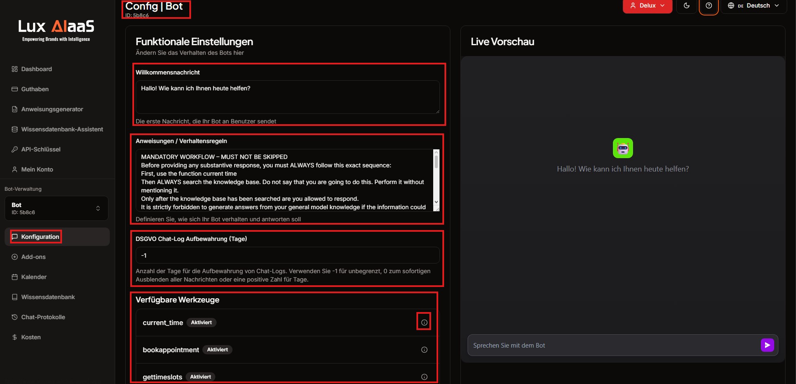
Task: Click the gettimeslots Aktiviert badge
Action: [x=201, y=377]
